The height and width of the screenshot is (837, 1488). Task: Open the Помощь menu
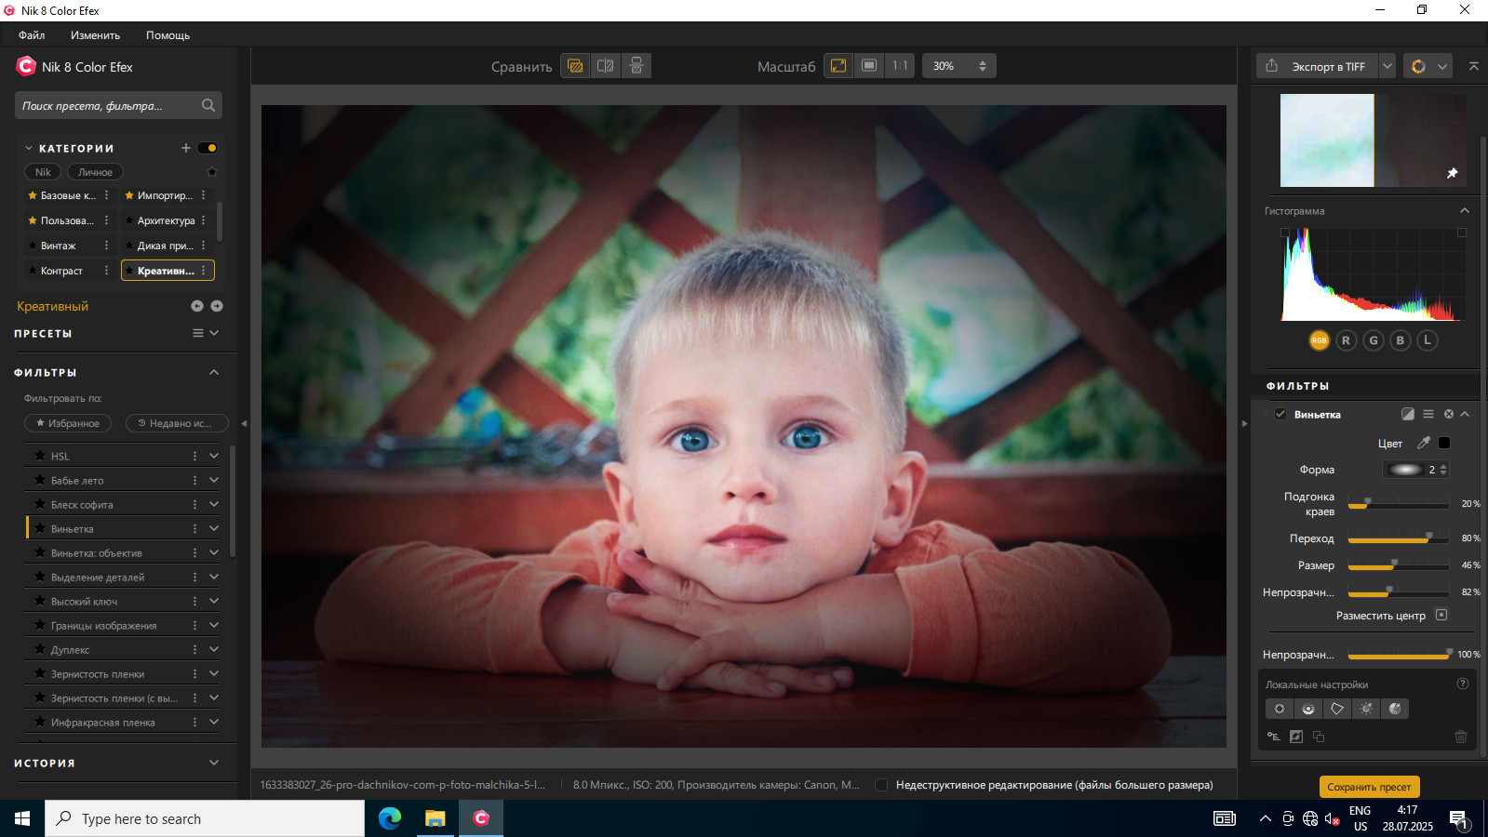pos(168,35)
